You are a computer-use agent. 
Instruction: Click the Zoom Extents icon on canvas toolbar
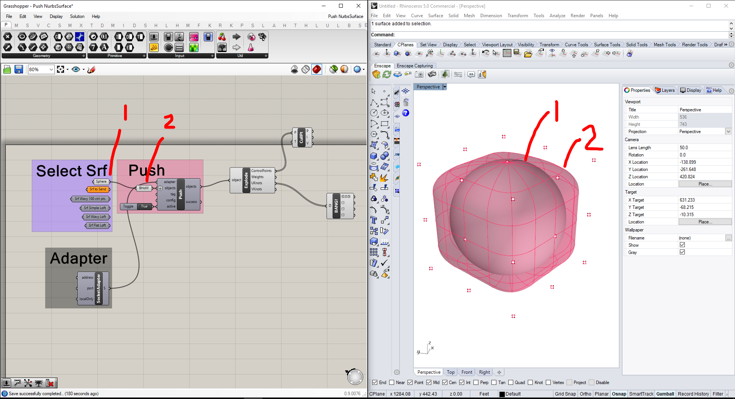(x=61, y=69)
